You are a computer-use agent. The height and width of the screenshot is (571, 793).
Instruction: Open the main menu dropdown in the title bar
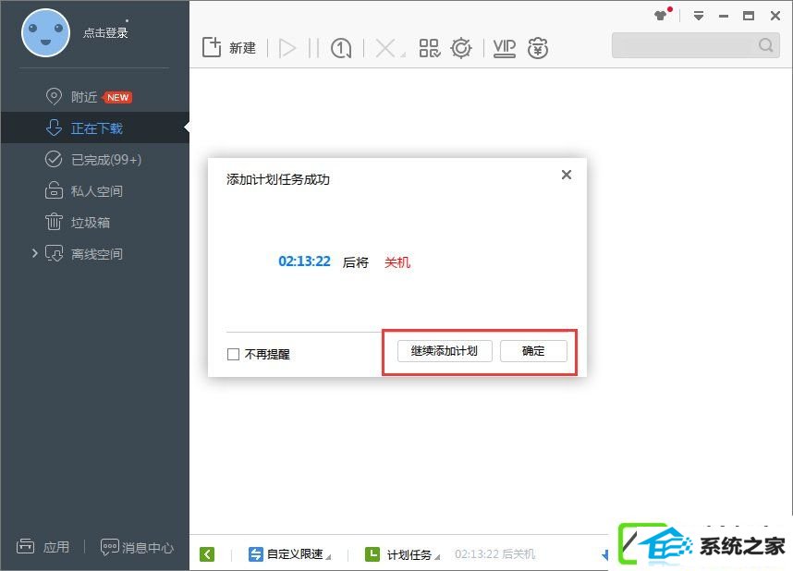coord(699,16)
